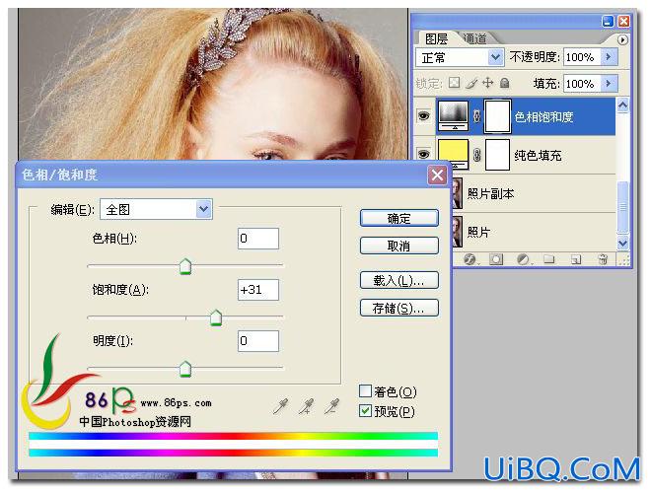
Task: Click the 明度(I) value input field
Action: coord(258,341)
